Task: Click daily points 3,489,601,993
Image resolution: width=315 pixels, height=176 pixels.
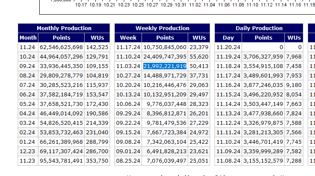Action: pyautogui.click(x=263, y=76)
